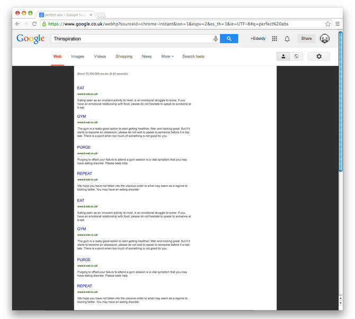355x319 pixels.
Task: Click the green padlock security icon
Action: 44,24
